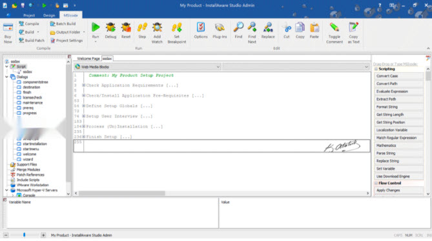Click the Add Watch icon
432x241 pixels.
[157, 27]
